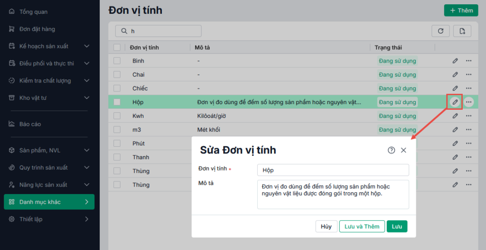Click the Mô tả description text area

pyautogui.click(x=333, y=194)
